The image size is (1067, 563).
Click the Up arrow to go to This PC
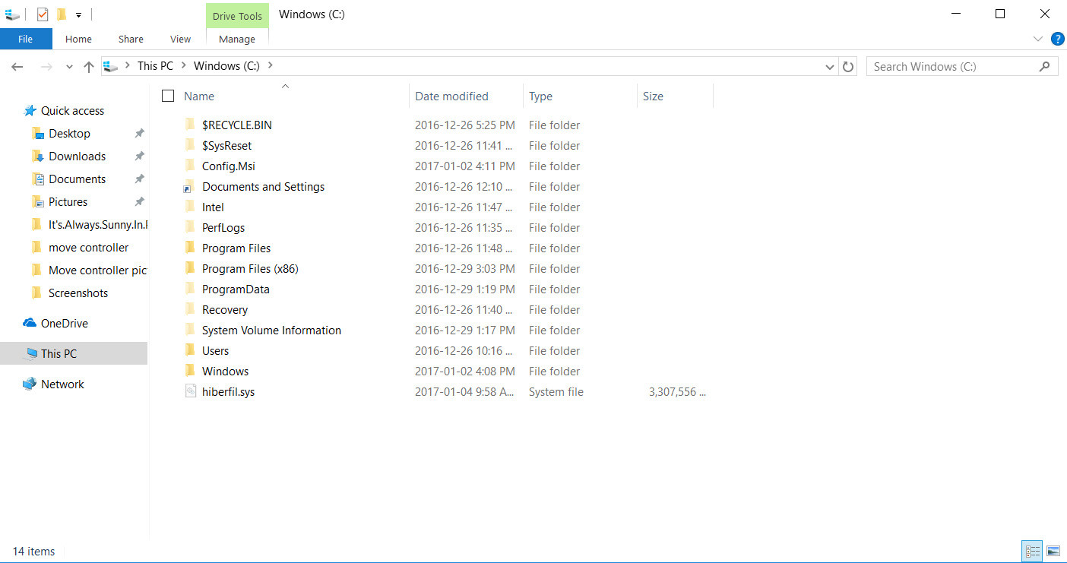pyautogui.click(x=88, y=66)
